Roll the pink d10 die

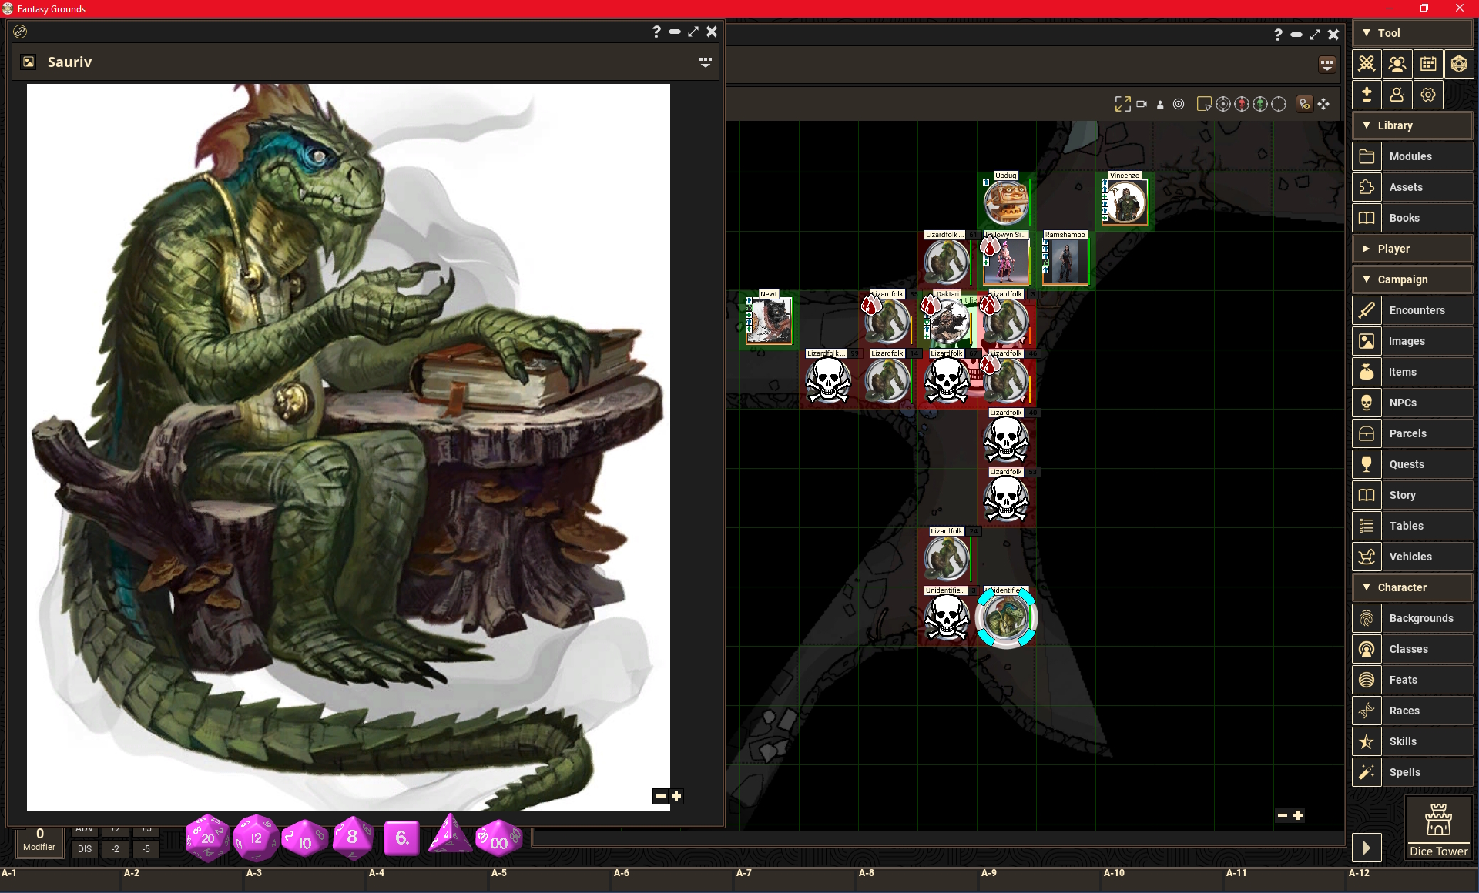(x=304, y=839)
